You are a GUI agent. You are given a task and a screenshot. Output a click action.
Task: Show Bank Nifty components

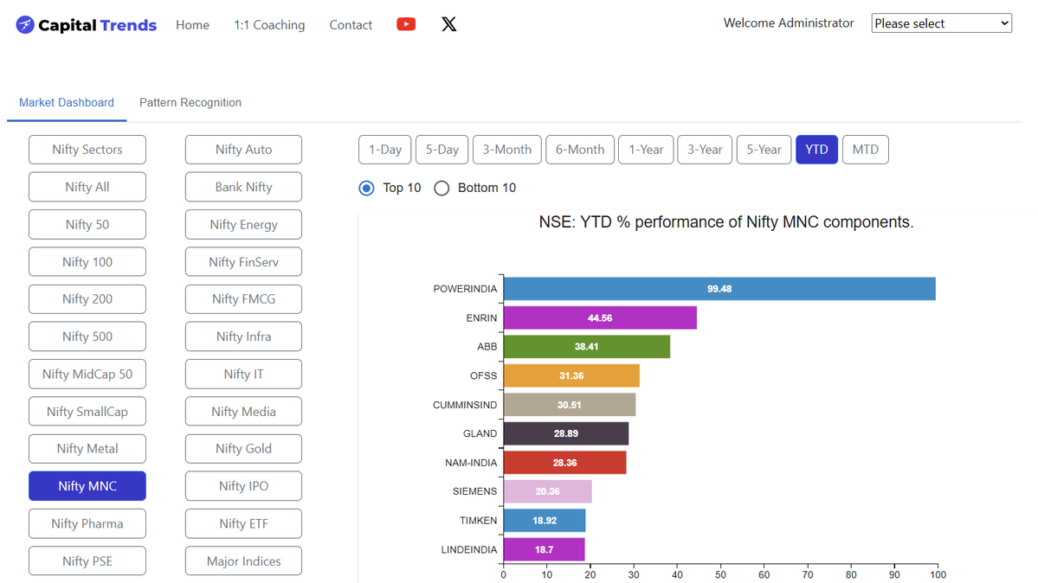click(x=243, y=188)
